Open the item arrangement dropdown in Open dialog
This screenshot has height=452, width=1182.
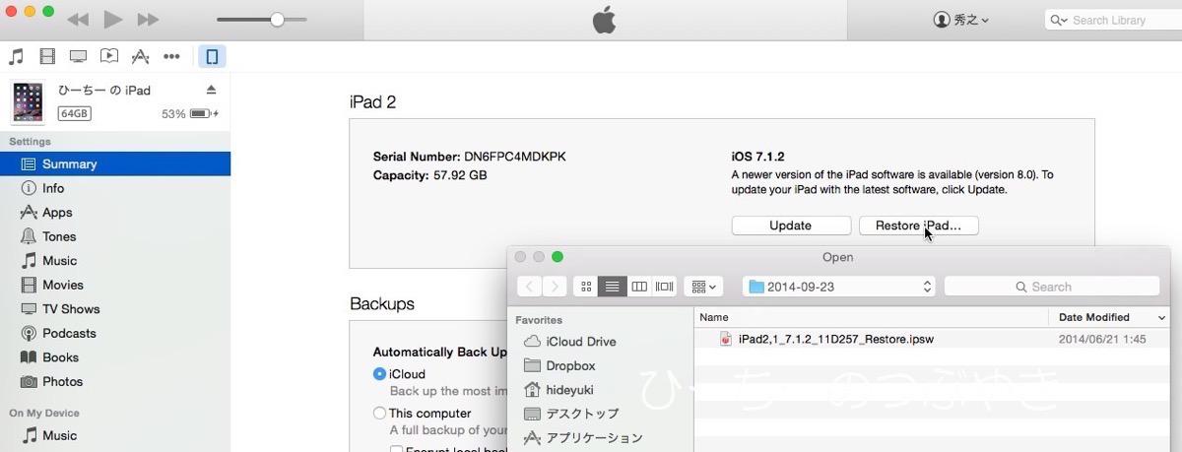click(704, 287)
